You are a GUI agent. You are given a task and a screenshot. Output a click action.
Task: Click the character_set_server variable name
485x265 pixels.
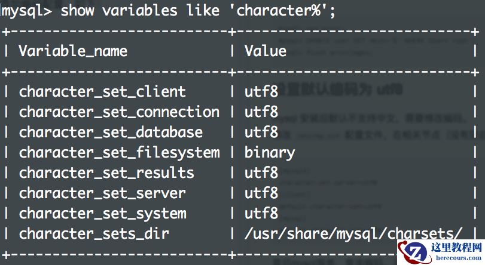point(102,193)
